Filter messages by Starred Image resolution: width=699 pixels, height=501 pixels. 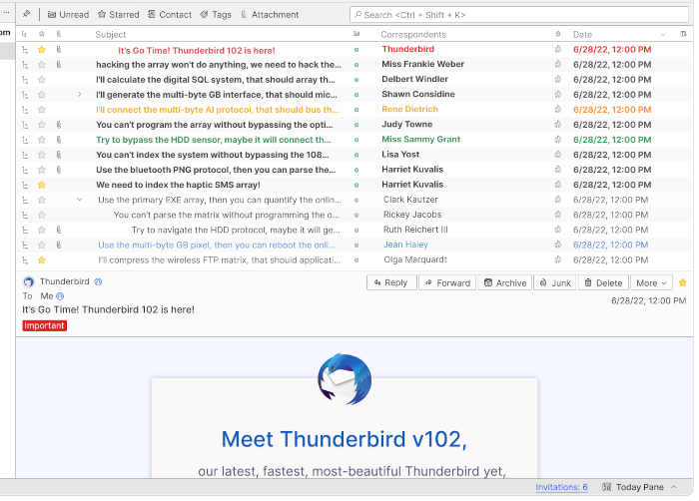point(119,15)
